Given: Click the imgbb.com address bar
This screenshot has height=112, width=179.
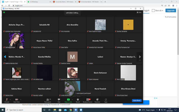Looking at the screenshot, I should point(86,6).
